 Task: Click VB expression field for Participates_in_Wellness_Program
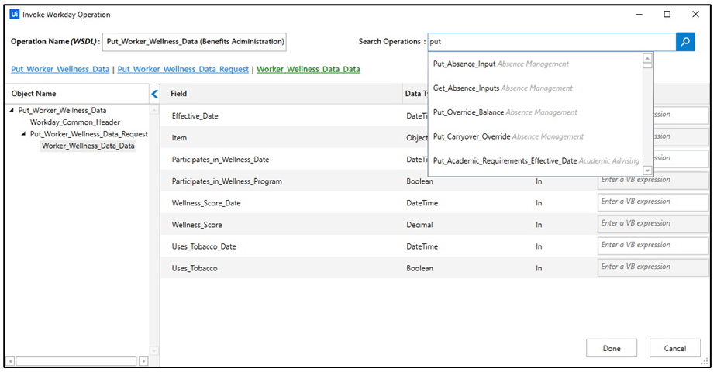pos(653,181)
